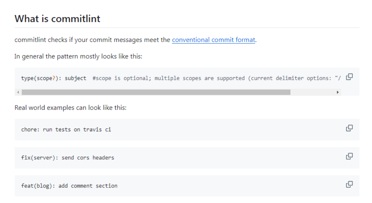Copy the feat(blog) comment section example
The image size is (372, 203).
coord(349,184)
